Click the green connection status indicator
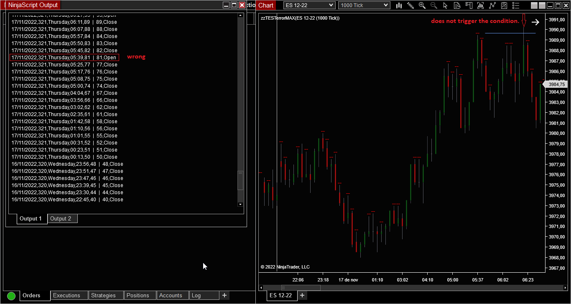 click(11, 296)
